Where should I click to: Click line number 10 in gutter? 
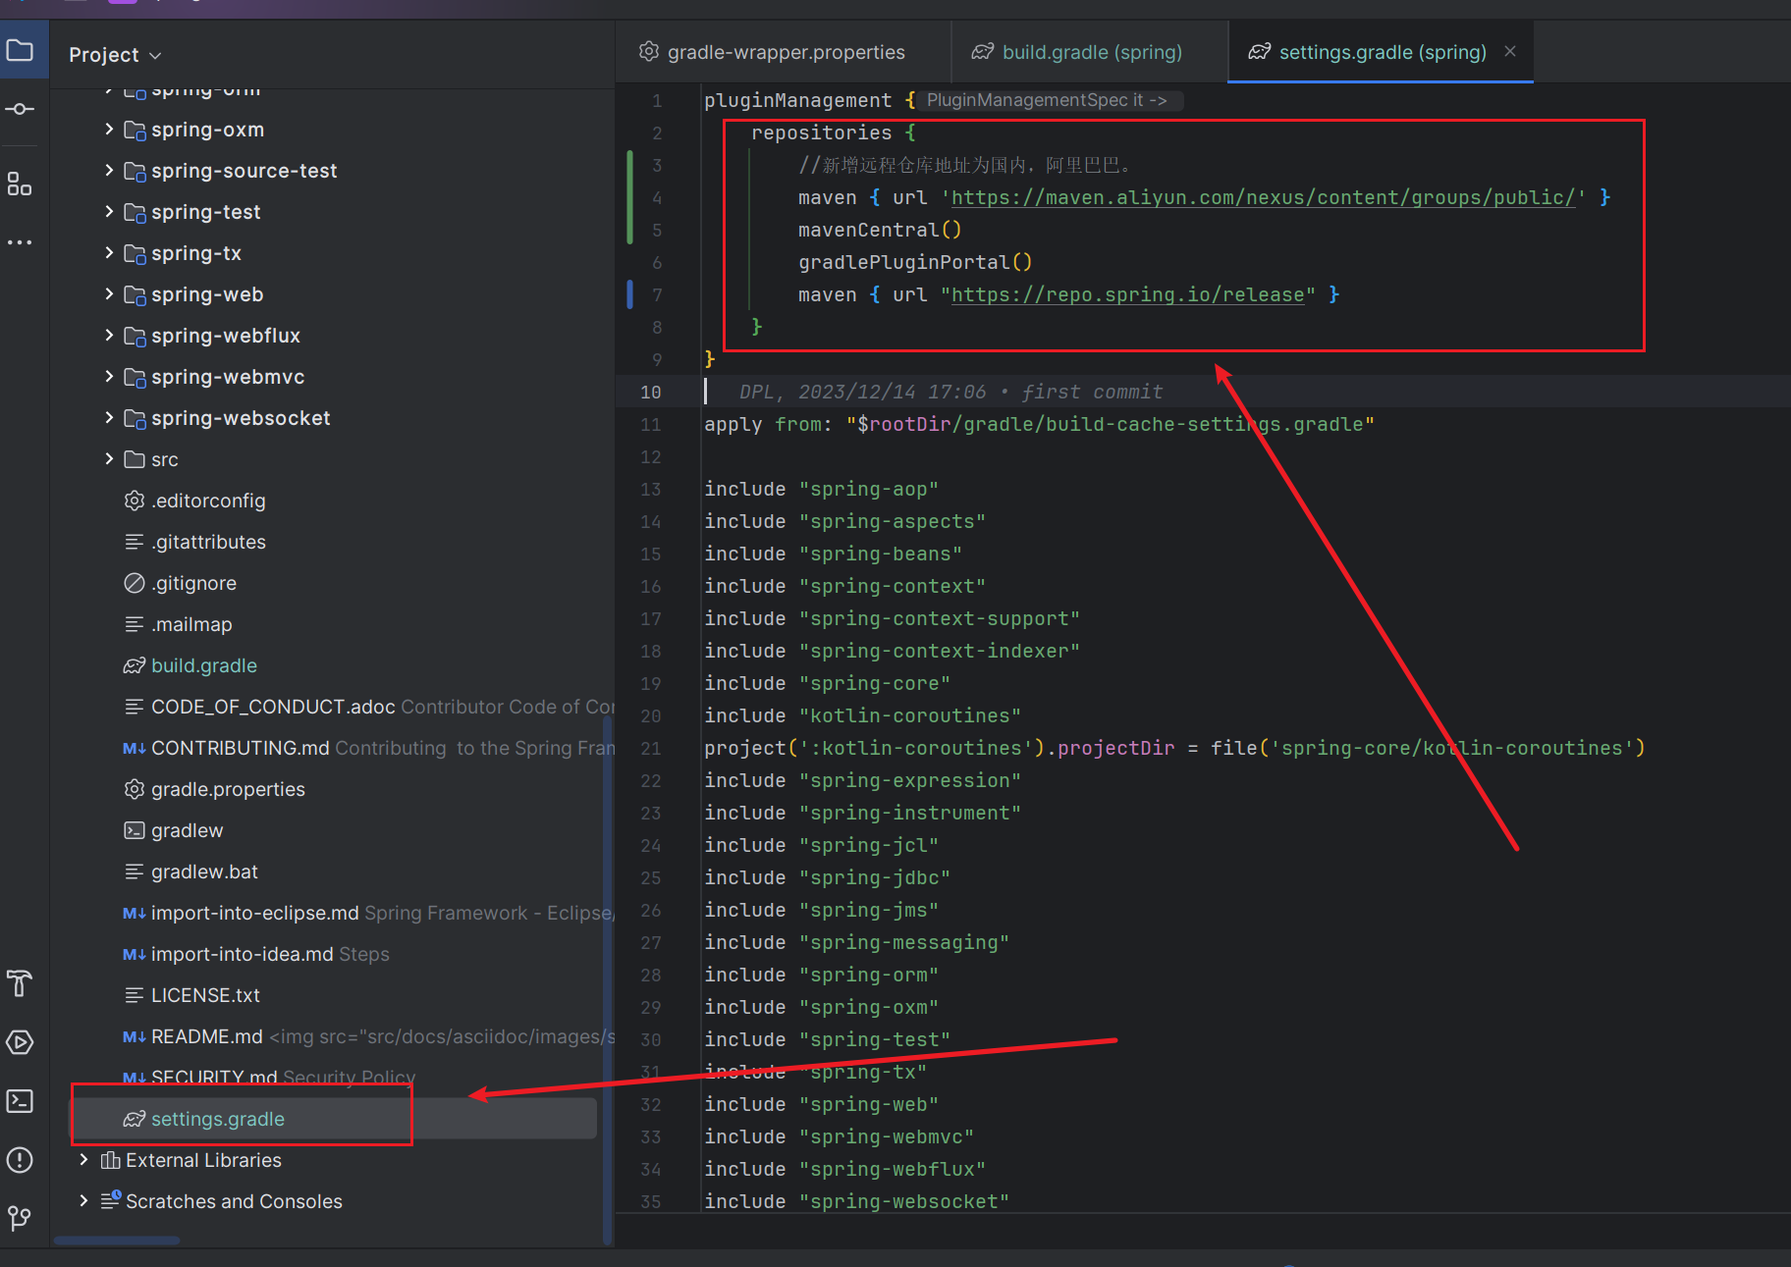[x=651, y=392]
